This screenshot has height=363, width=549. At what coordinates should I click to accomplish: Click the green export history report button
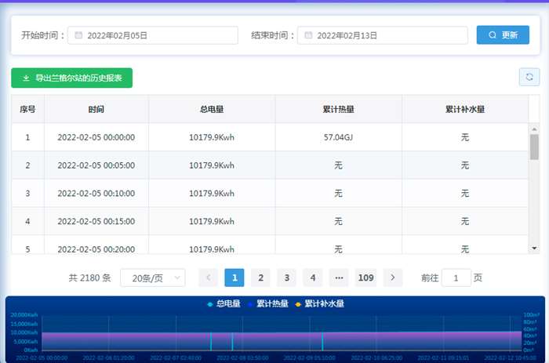(71, 78)
